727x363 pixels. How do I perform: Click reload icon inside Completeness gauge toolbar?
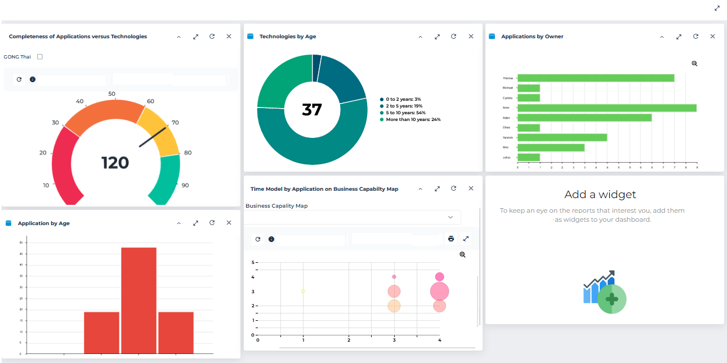(19, 80)
